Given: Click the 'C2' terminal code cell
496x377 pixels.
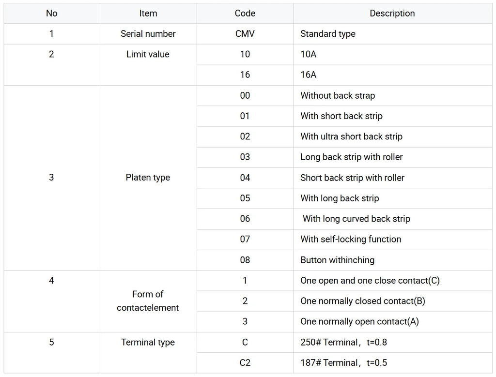Looking at the screenshot, I should click(x=245, y=362).
